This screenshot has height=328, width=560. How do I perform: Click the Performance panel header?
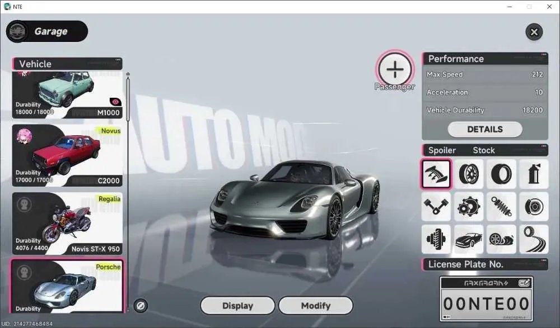[485, 59]
